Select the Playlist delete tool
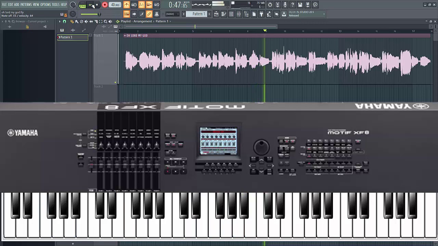 tap(81, 22)
